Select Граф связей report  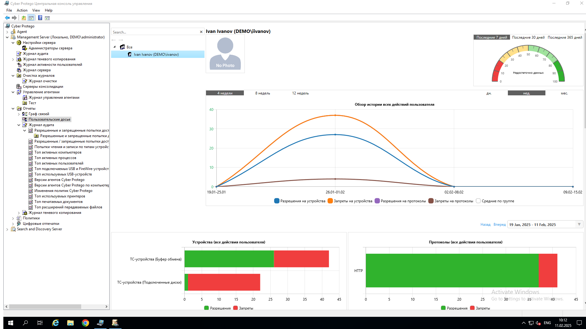39,114
